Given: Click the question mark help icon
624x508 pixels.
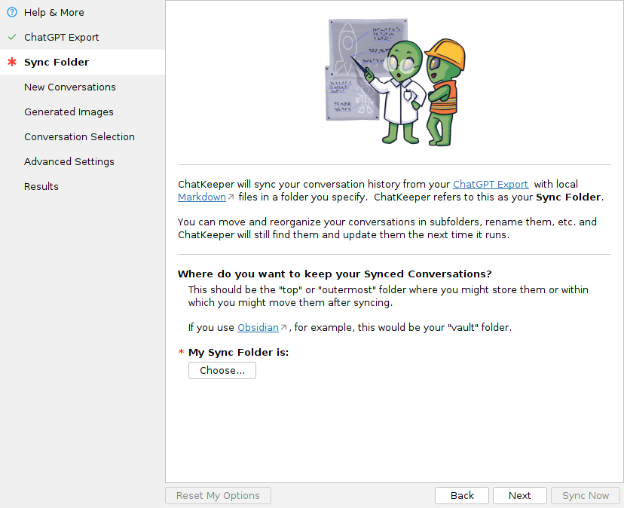Looking at the screenshot, I should tap(11, 12).
